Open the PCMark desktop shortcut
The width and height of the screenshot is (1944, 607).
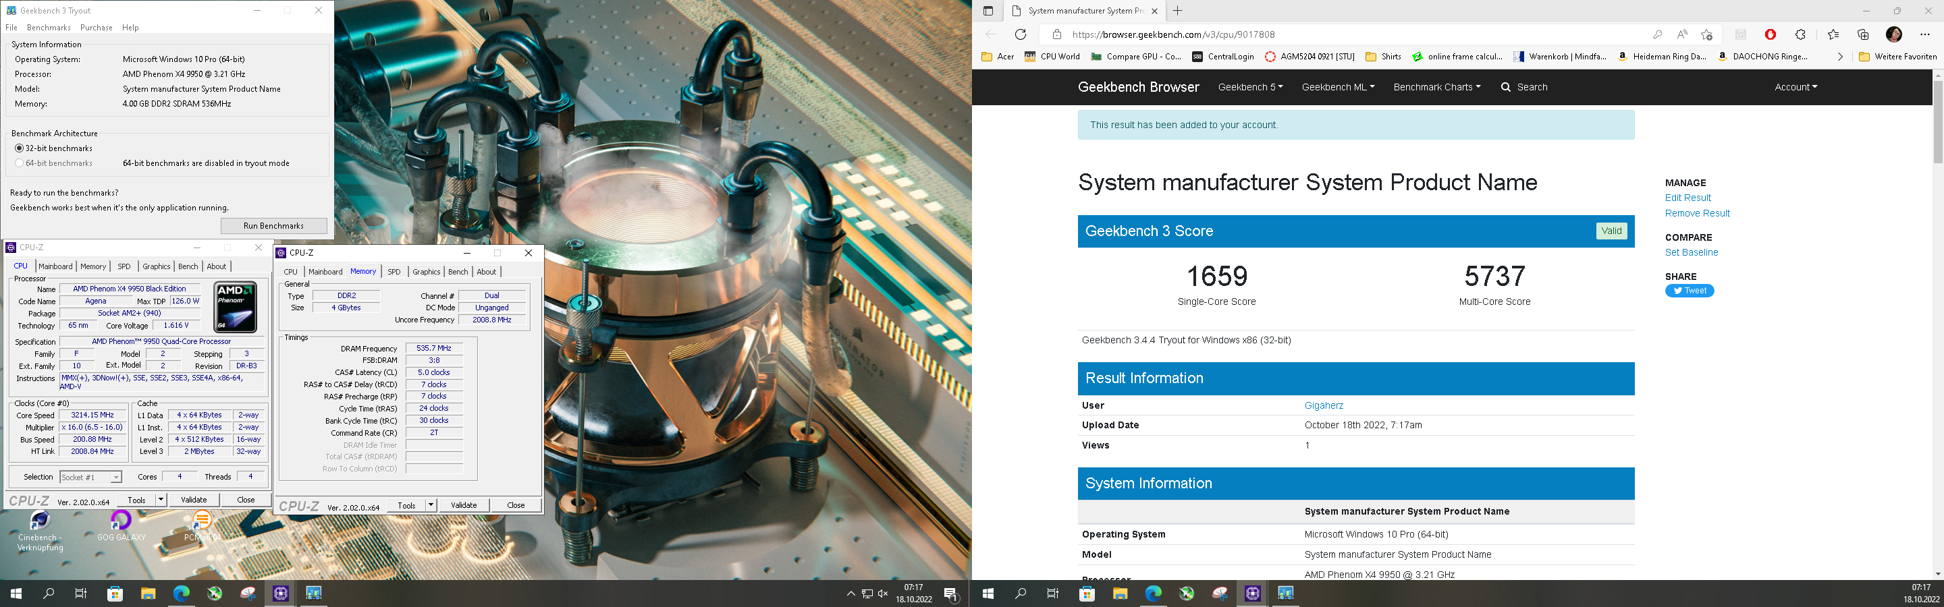pyautogui.click(x=202, y=526)
